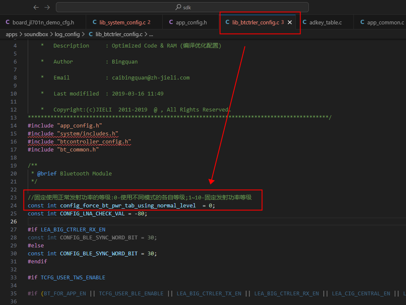The height and width of the screenshot is (305, 406).
Task: Expand the log_config breadcrumb folder
Action: [67, 34]
